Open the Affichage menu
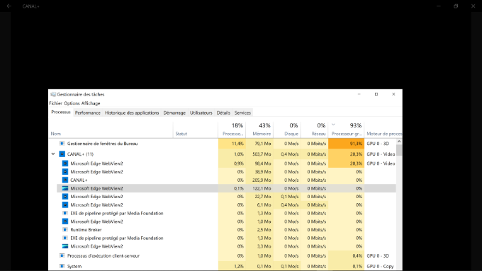The height and width of the screenshot is (271, 482). tap(91, 103)
